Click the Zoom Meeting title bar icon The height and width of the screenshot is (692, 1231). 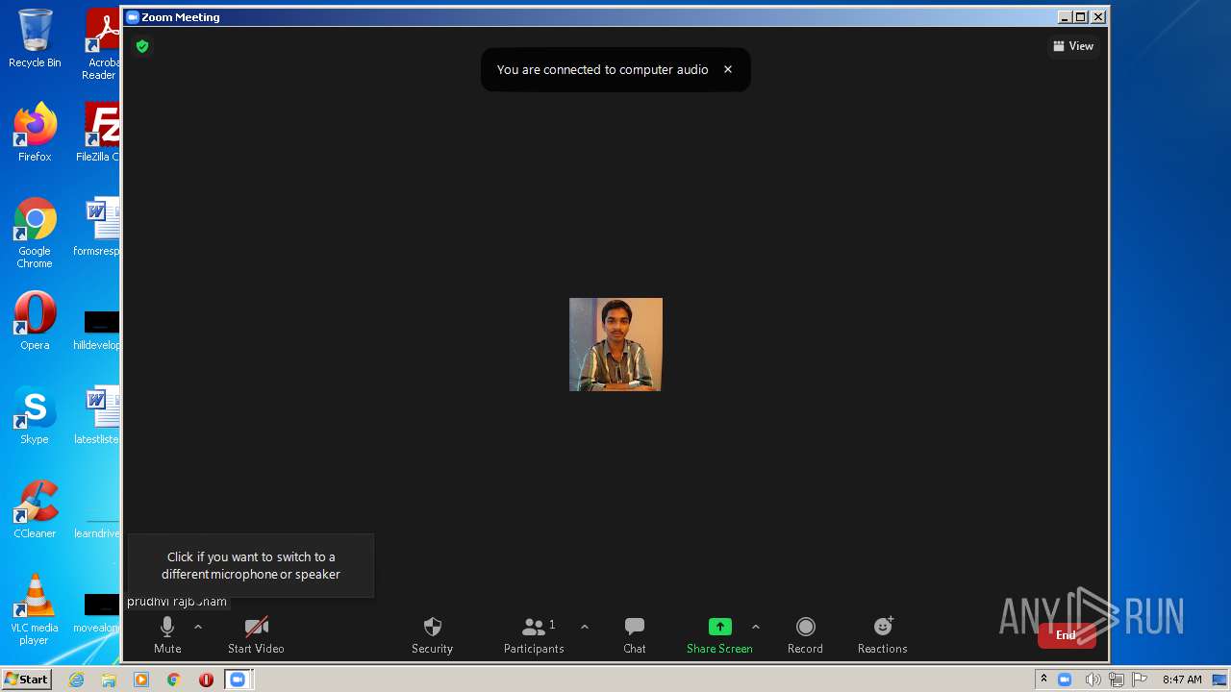(x=133, y=17)
